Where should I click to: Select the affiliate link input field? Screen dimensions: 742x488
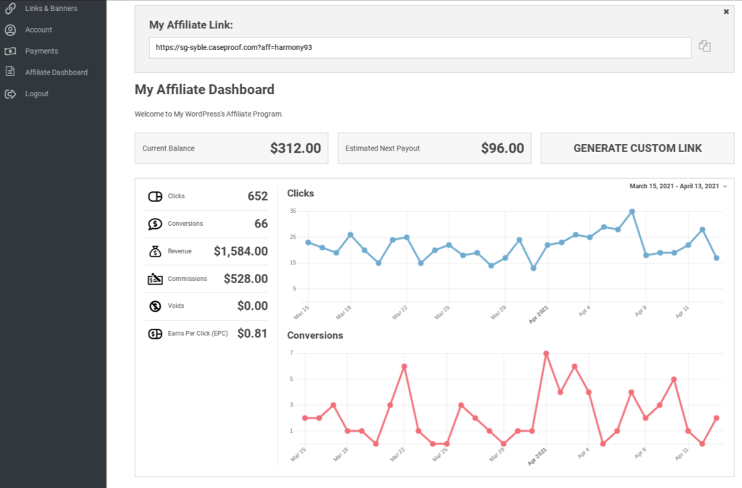point(420,47)
